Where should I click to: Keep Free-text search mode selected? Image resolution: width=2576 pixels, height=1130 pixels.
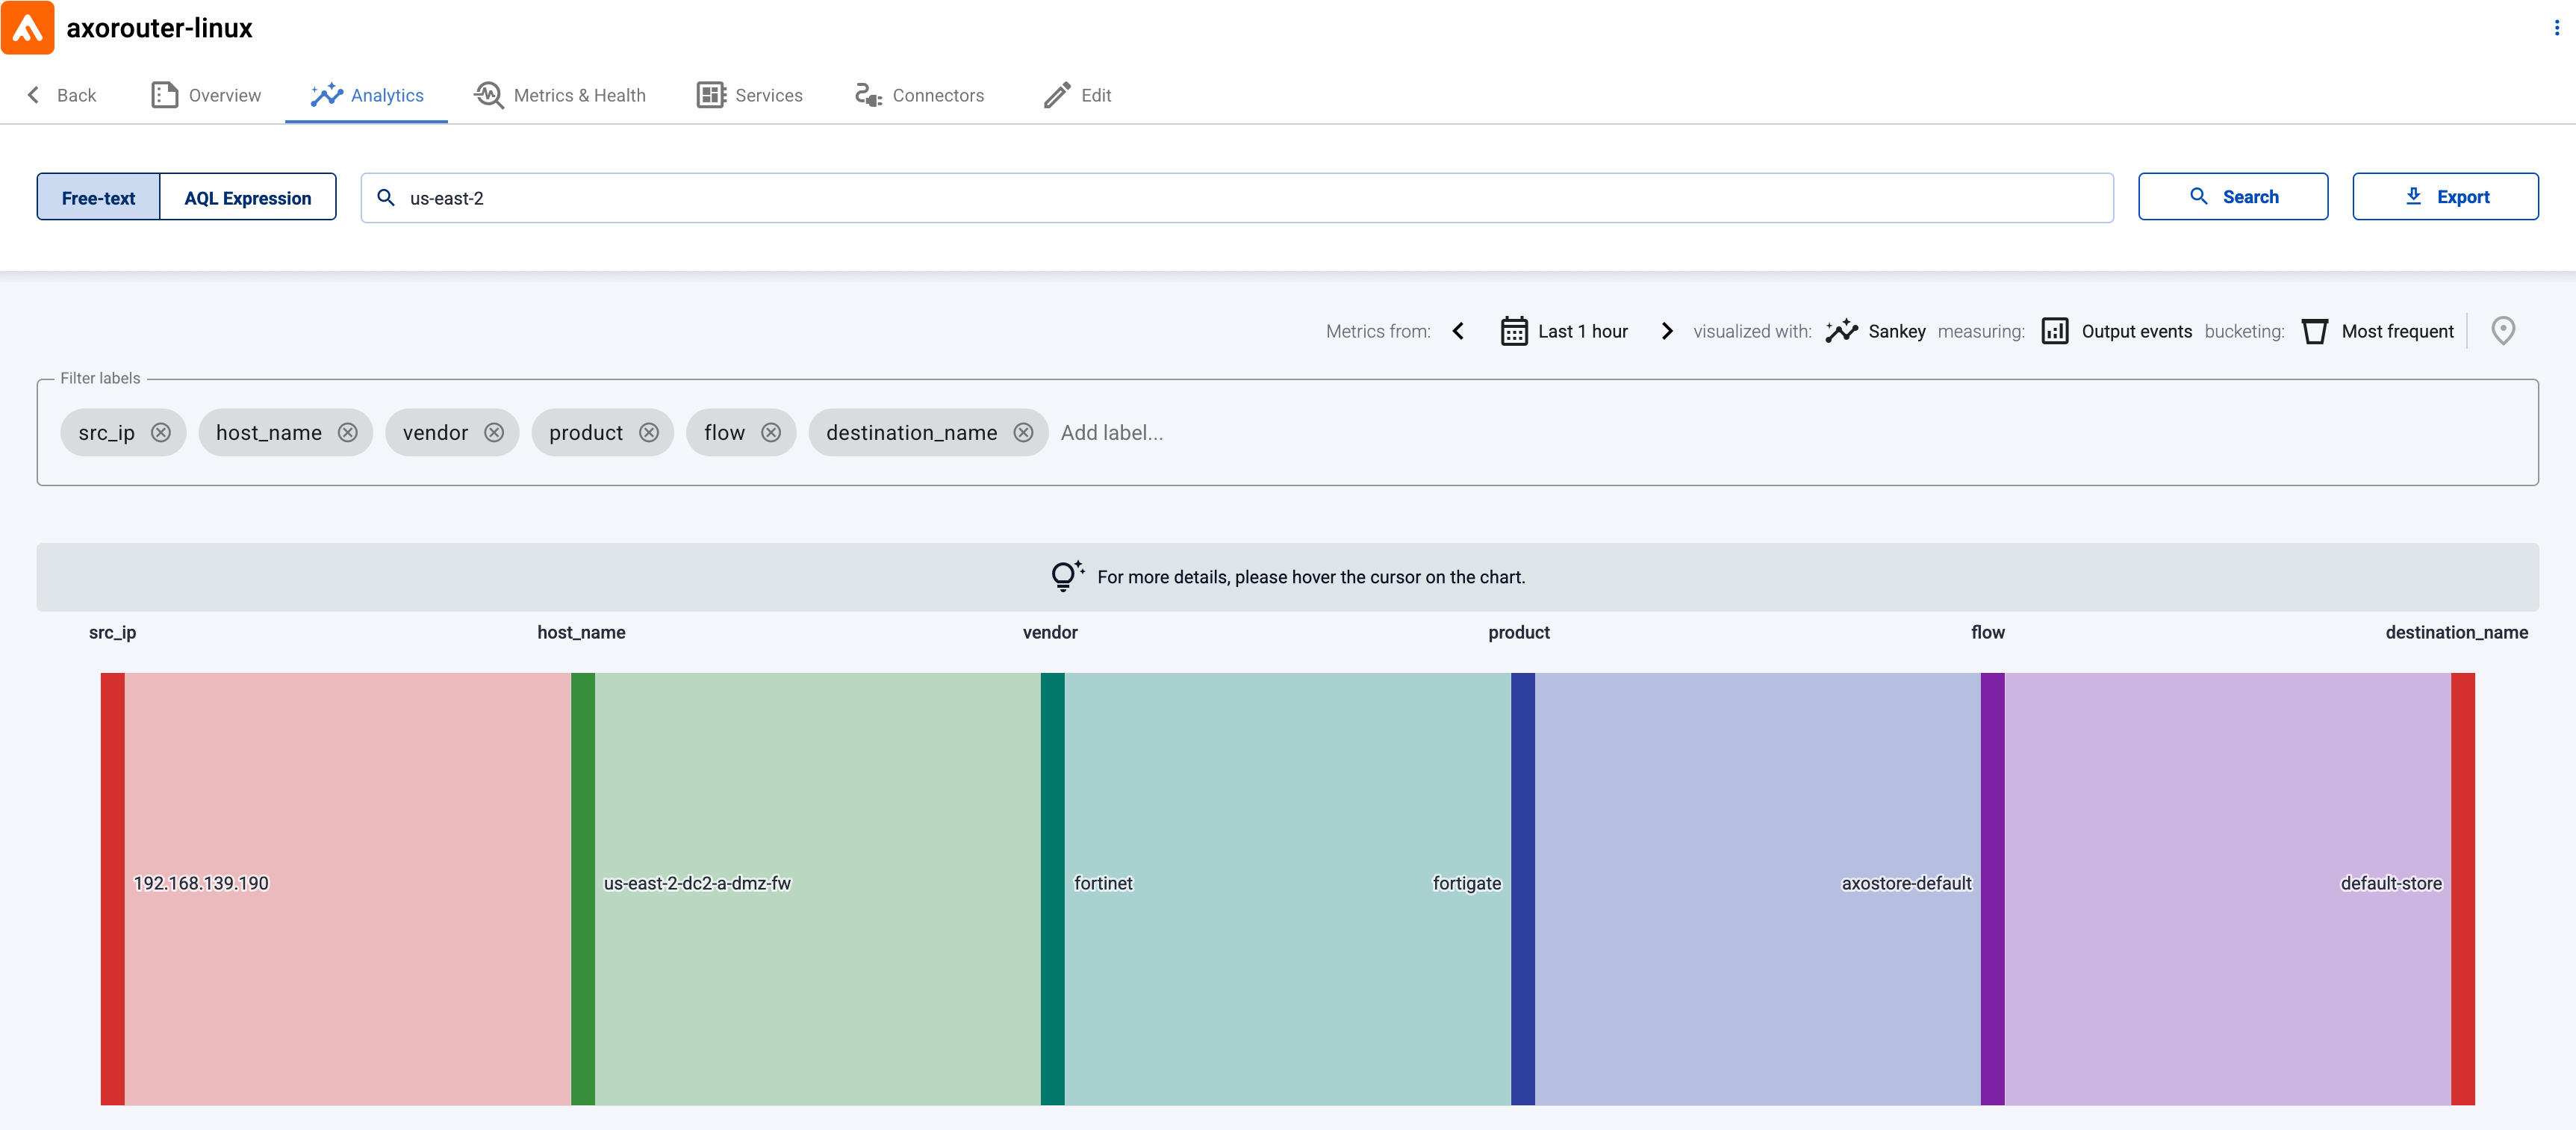[97, 197]
